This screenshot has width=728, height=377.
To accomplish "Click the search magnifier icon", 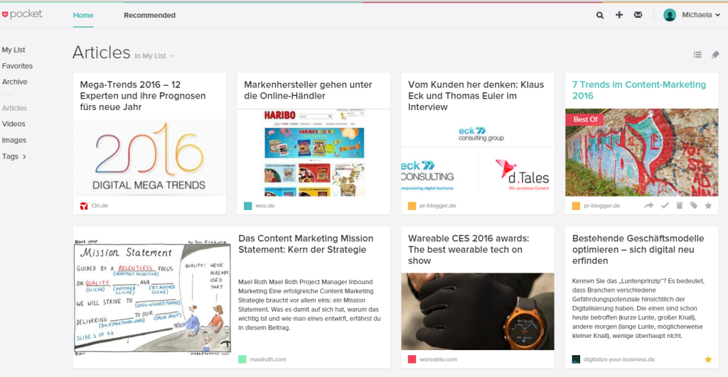I will [600, 16].
